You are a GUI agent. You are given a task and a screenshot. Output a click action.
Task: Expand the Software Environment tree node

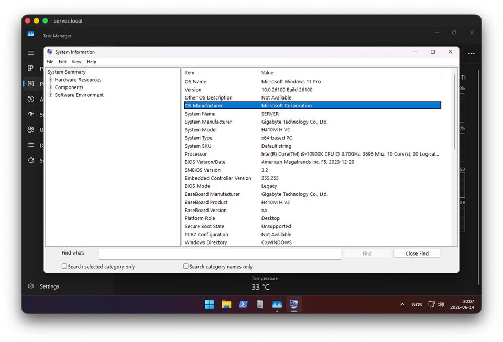[50, 95]
